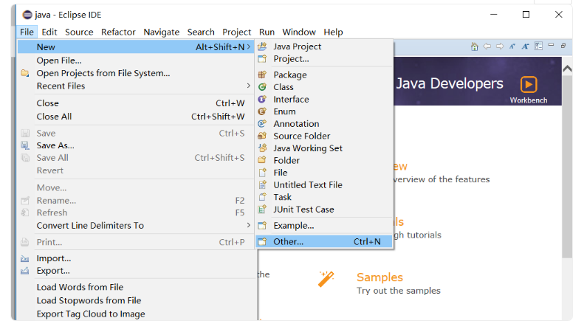Restore the welcome view panel

[x=563, y=46]
